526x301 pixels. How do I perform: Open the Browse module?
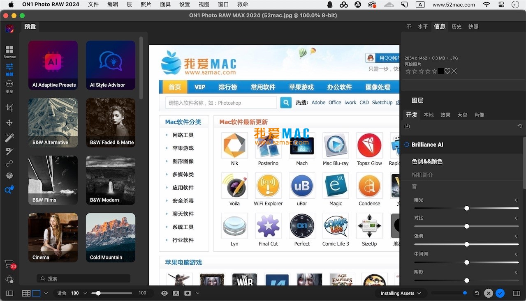pyautogui.click(x=9, y=51)
